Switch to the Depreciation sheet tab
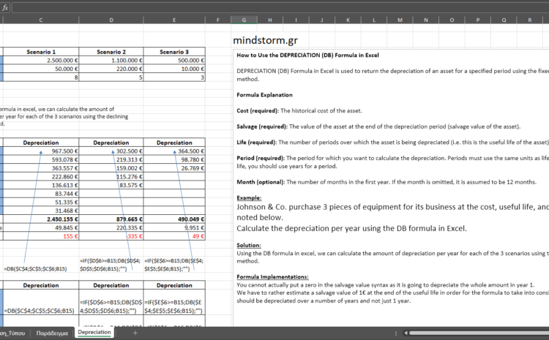 tap(94, 332)
